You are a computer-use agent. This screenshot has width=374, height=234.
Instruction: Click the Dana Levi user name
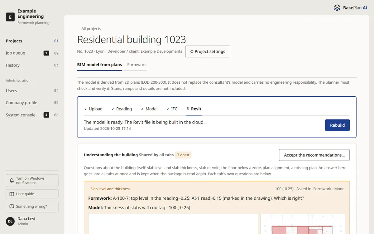click(x=26, y=219)
